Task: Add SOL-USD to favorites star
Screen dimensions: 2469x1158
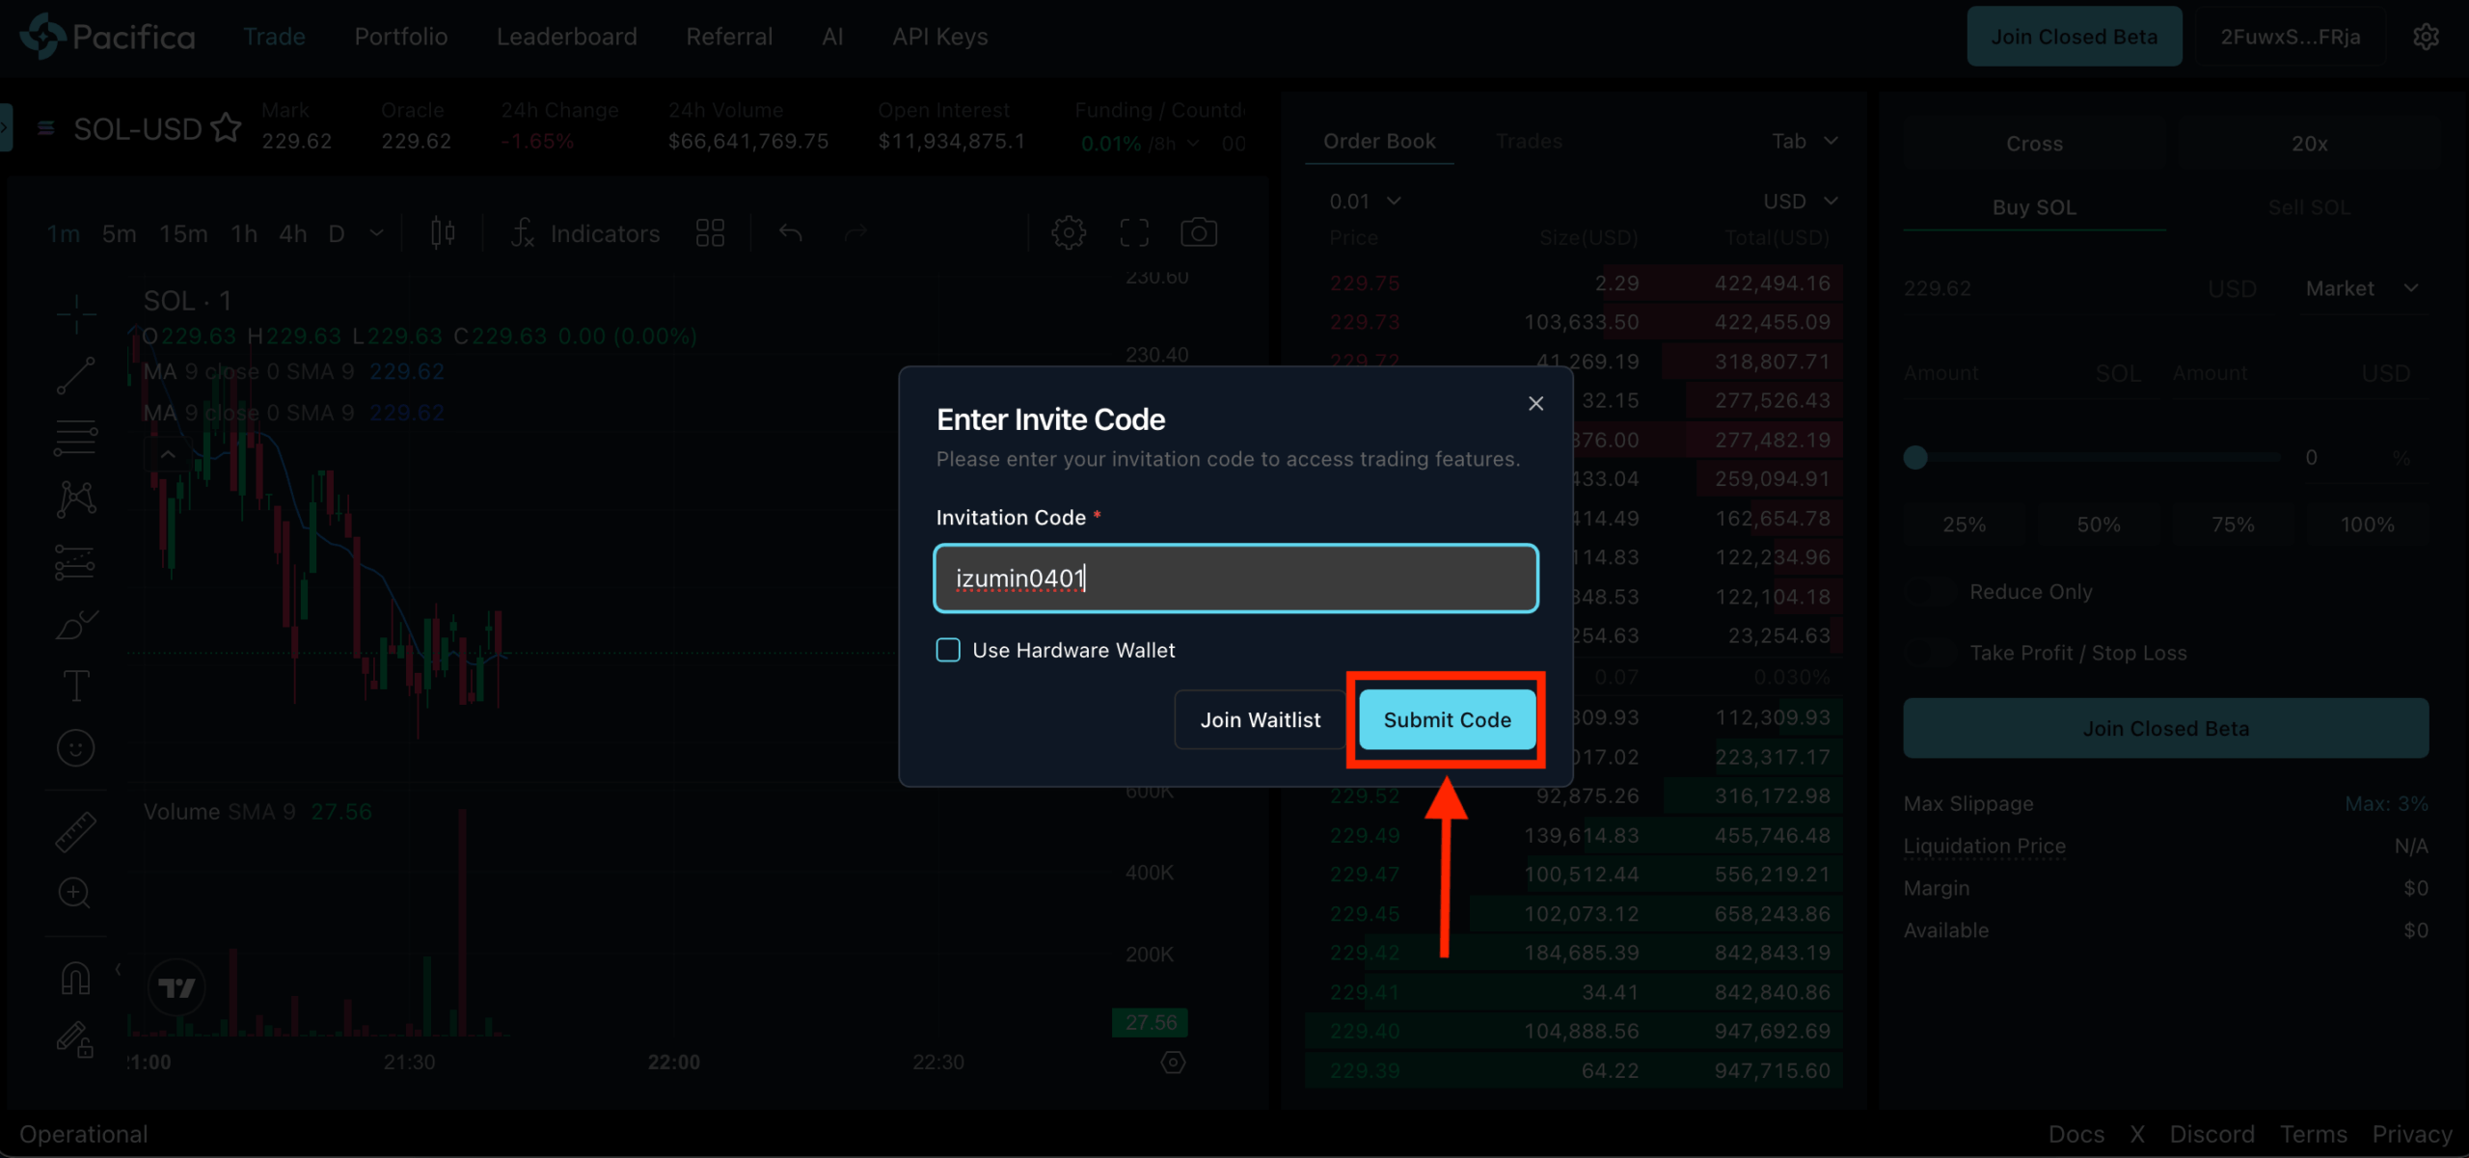Action: 226,128
